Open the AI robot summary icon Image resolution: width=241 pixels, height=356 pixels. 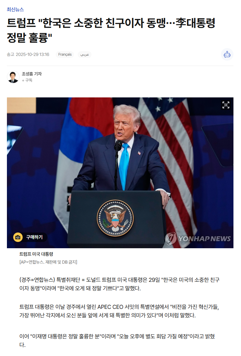pos(227,54)
